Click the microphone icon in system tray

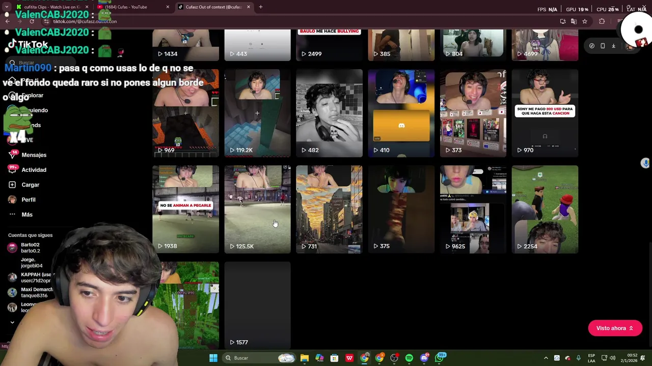point(578,358)
